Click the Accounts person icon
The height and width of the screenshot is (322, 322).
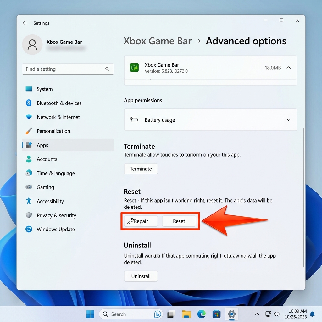pos(29,159)
